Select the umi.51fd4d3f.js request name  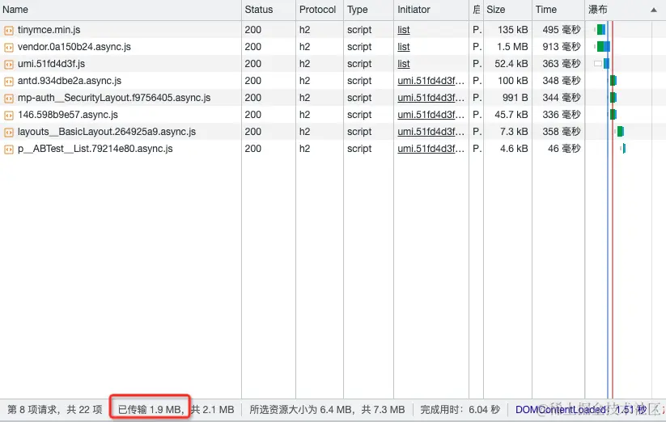click(52, 64)
